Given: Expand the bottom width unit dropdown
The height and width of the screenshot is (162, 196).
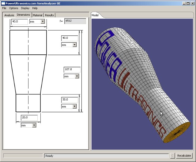Looking at the screenshot, I should 34,125.
